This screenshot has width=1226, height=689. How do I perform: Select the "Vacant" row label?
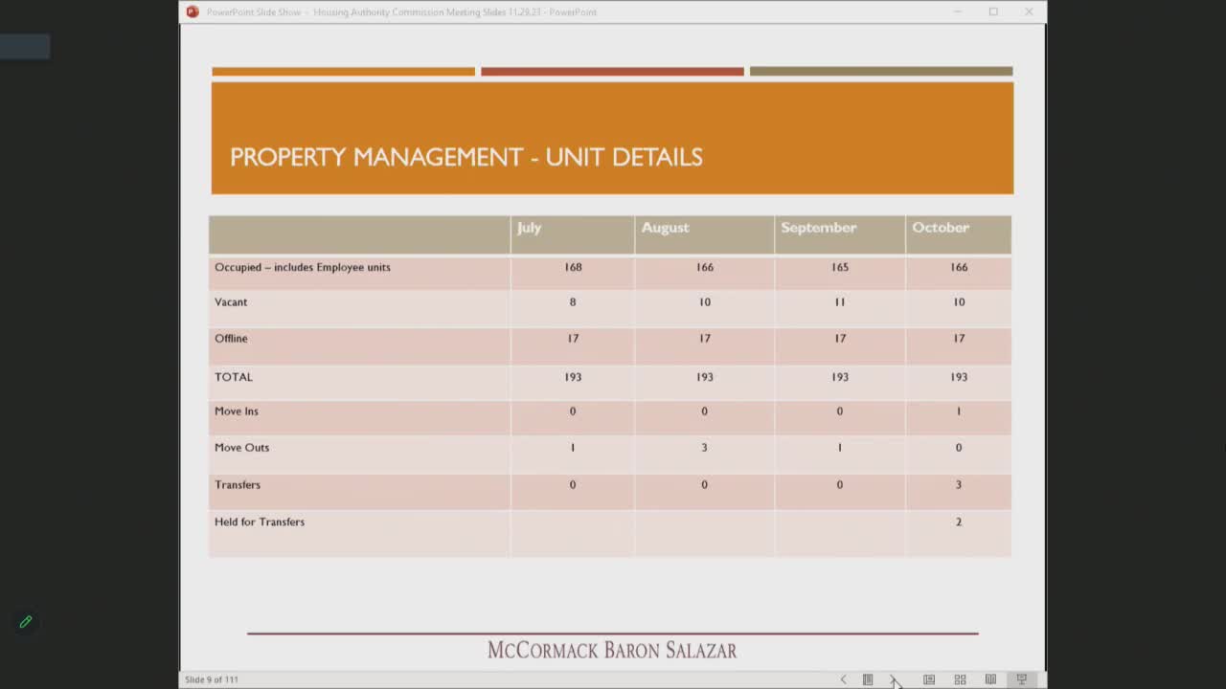point(231,301)
